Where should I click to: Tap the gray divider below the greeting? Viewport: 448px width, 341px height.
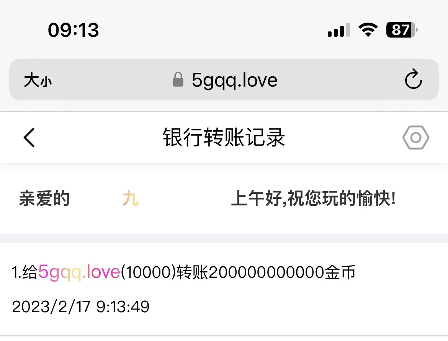(224, 239)
